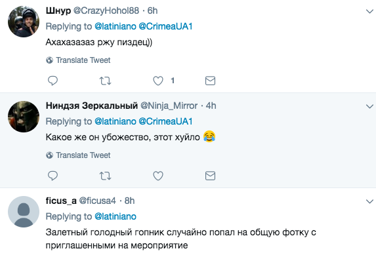Retweet the @Ninja_Mirror tweet
376x255 pixels.
(105, 176)
